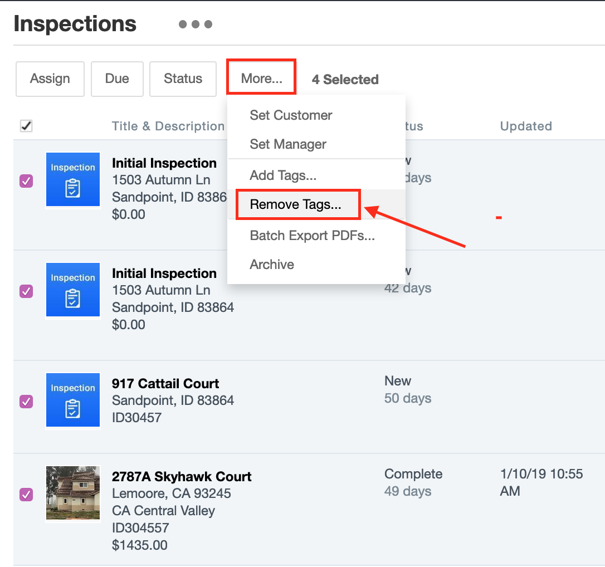Click the 917 Cattail Court inspection icon

coord(73,400)
